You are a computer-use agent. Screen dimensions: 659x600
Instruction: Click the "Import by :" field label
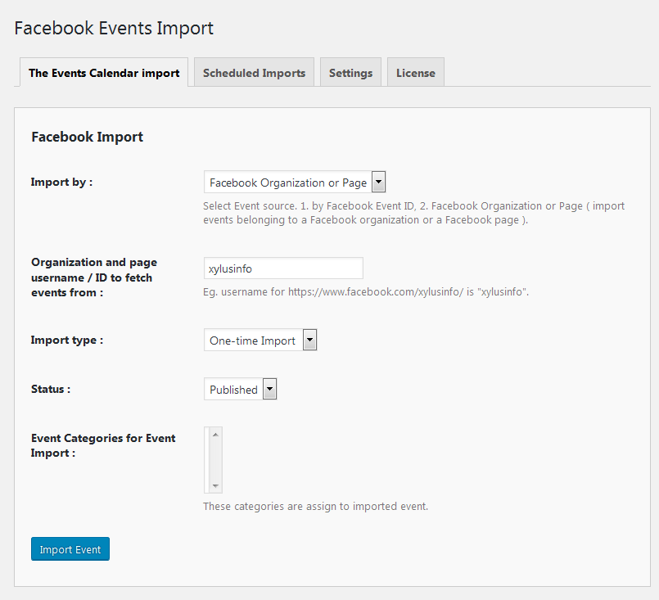coord(61,182)
